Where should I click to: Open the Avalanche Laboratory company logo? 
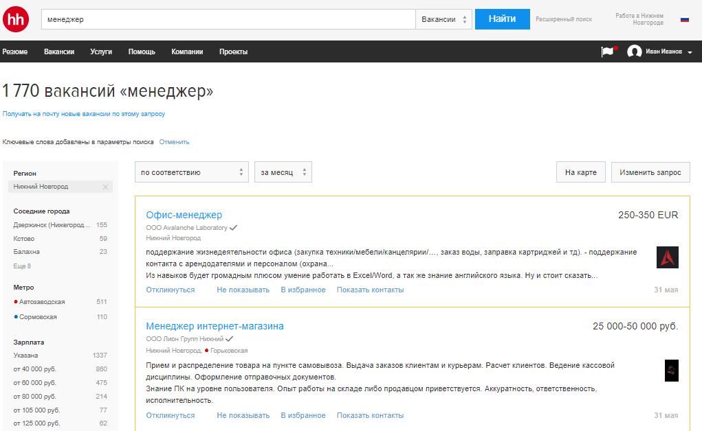[x=667, y=257]
